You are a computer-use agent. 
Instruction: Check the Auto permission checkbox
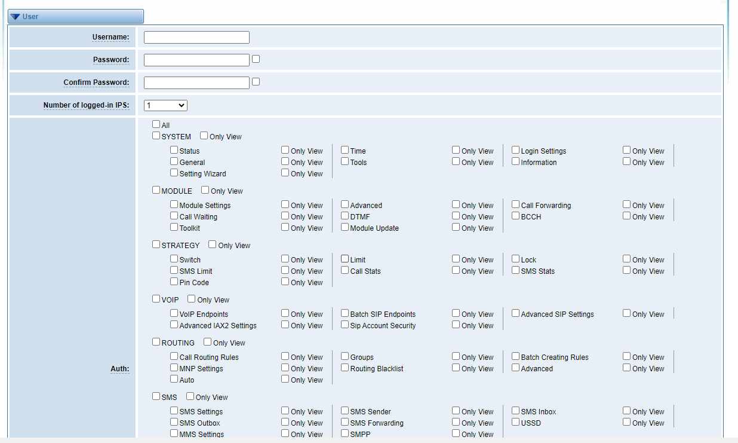click(174, 379)
